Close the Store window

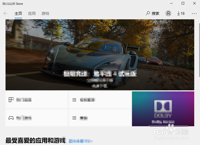point(194,4)
